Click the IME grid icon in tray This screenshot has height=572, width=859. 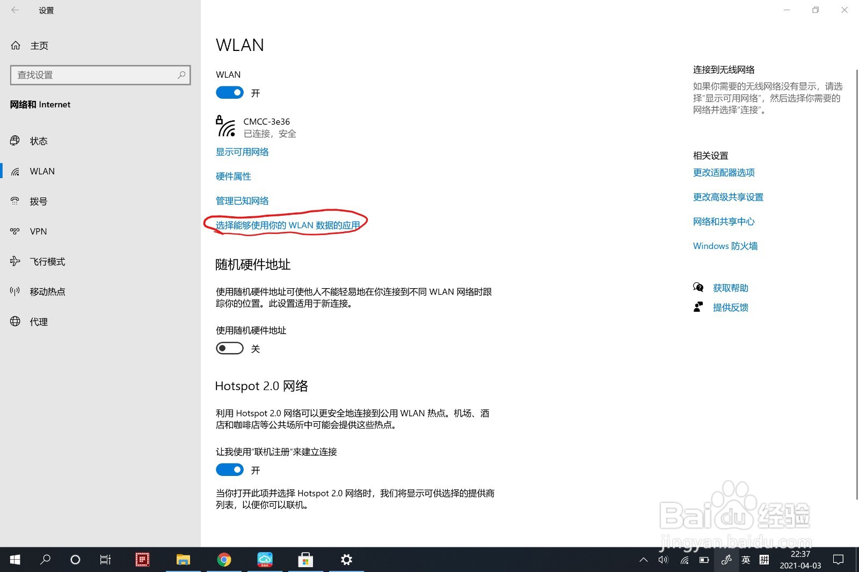[x=764, y=560]
